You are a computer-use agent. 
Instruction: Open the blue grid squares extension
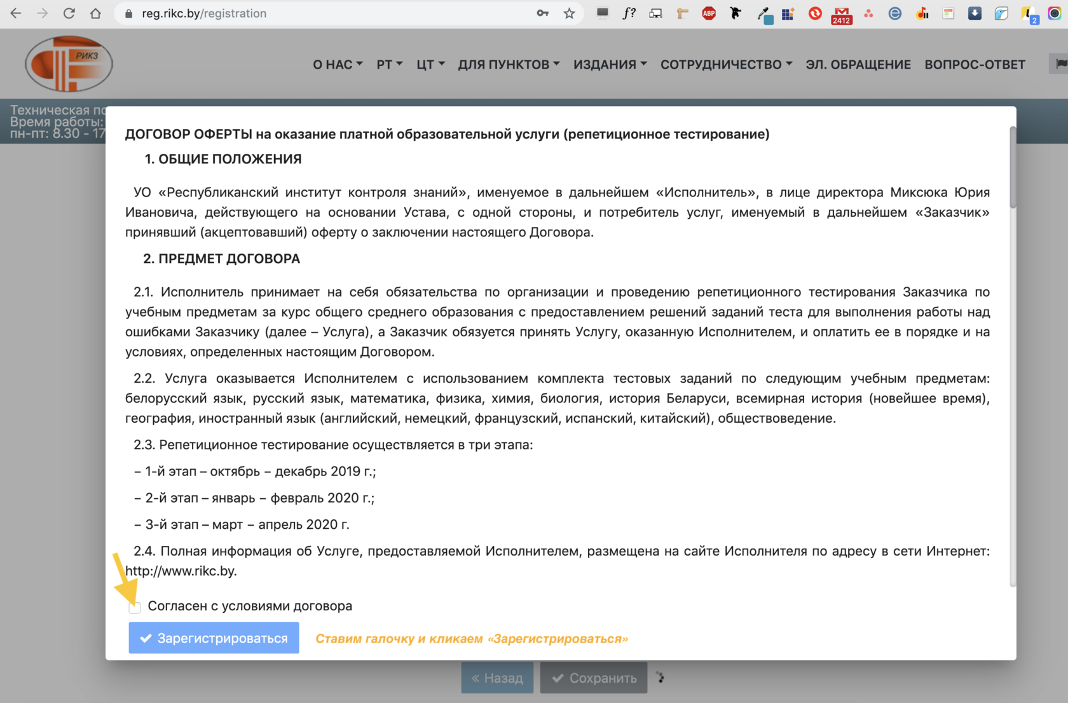788,13
